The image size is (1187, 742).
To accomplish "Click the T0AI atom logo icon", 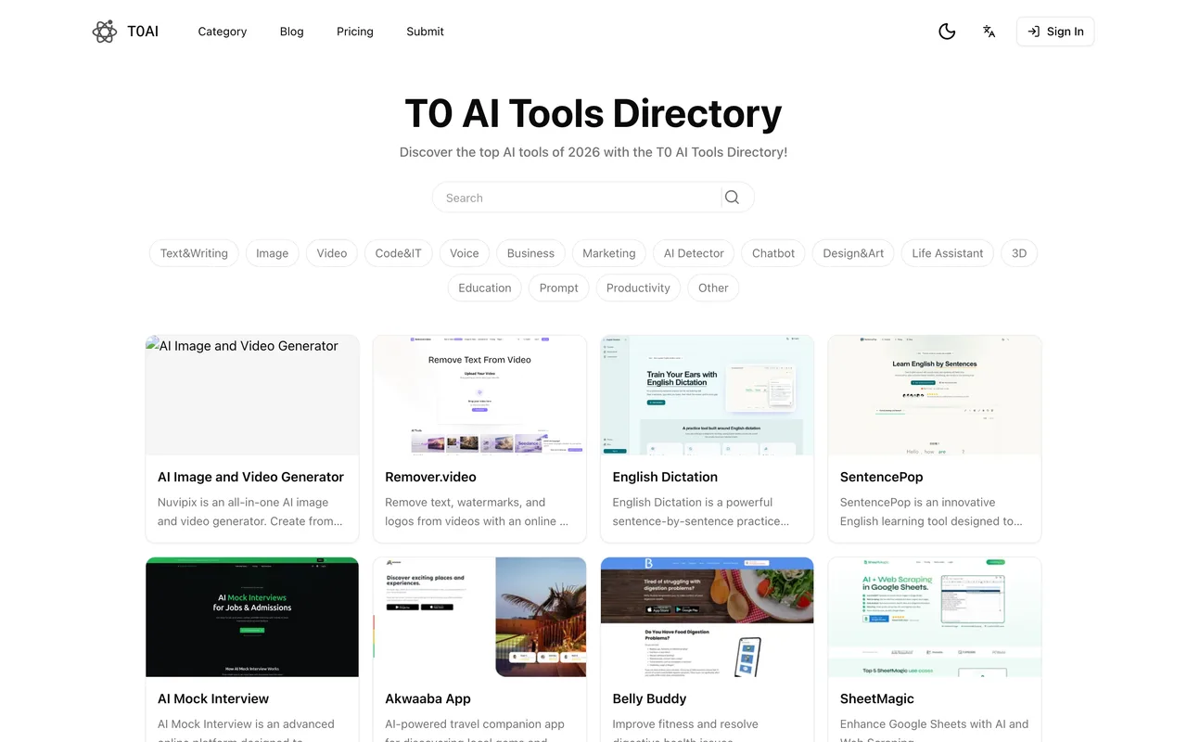I will pos(105,32).
